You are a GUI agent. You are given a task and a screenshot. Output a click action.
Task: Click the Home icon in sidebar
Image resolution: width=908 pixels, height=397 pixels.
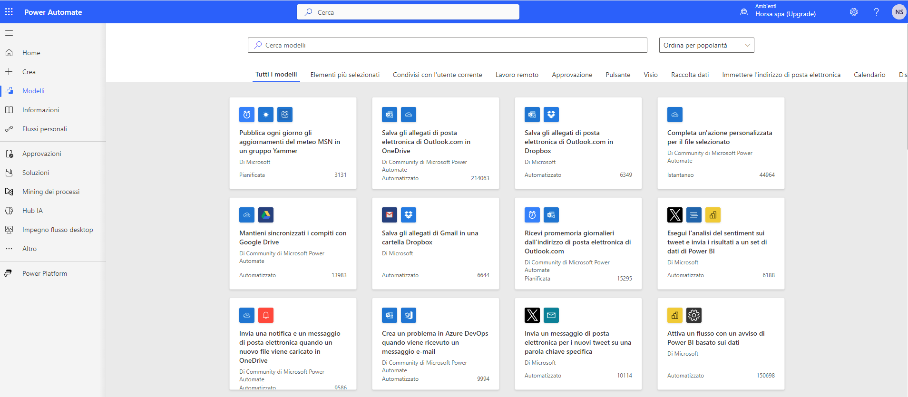click(9, 53)
